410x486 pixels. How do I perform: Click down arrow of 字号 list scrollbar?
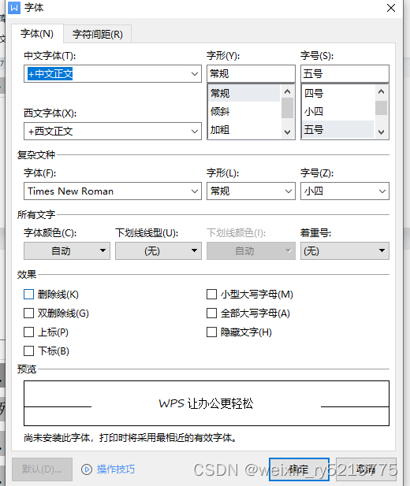381,132
